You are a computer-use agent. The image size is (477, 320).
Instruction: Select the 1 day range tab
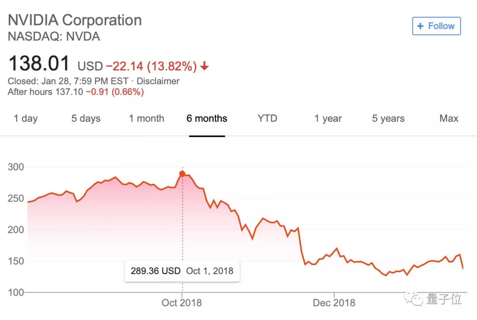[26, 118]
